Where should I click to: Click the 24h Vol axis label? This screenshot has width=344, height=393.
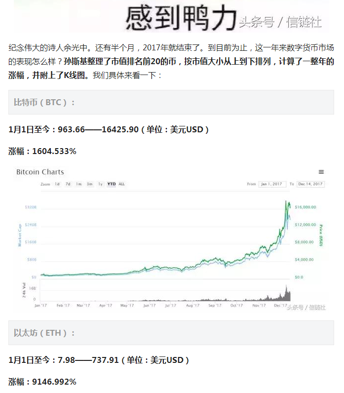point(24,290)
